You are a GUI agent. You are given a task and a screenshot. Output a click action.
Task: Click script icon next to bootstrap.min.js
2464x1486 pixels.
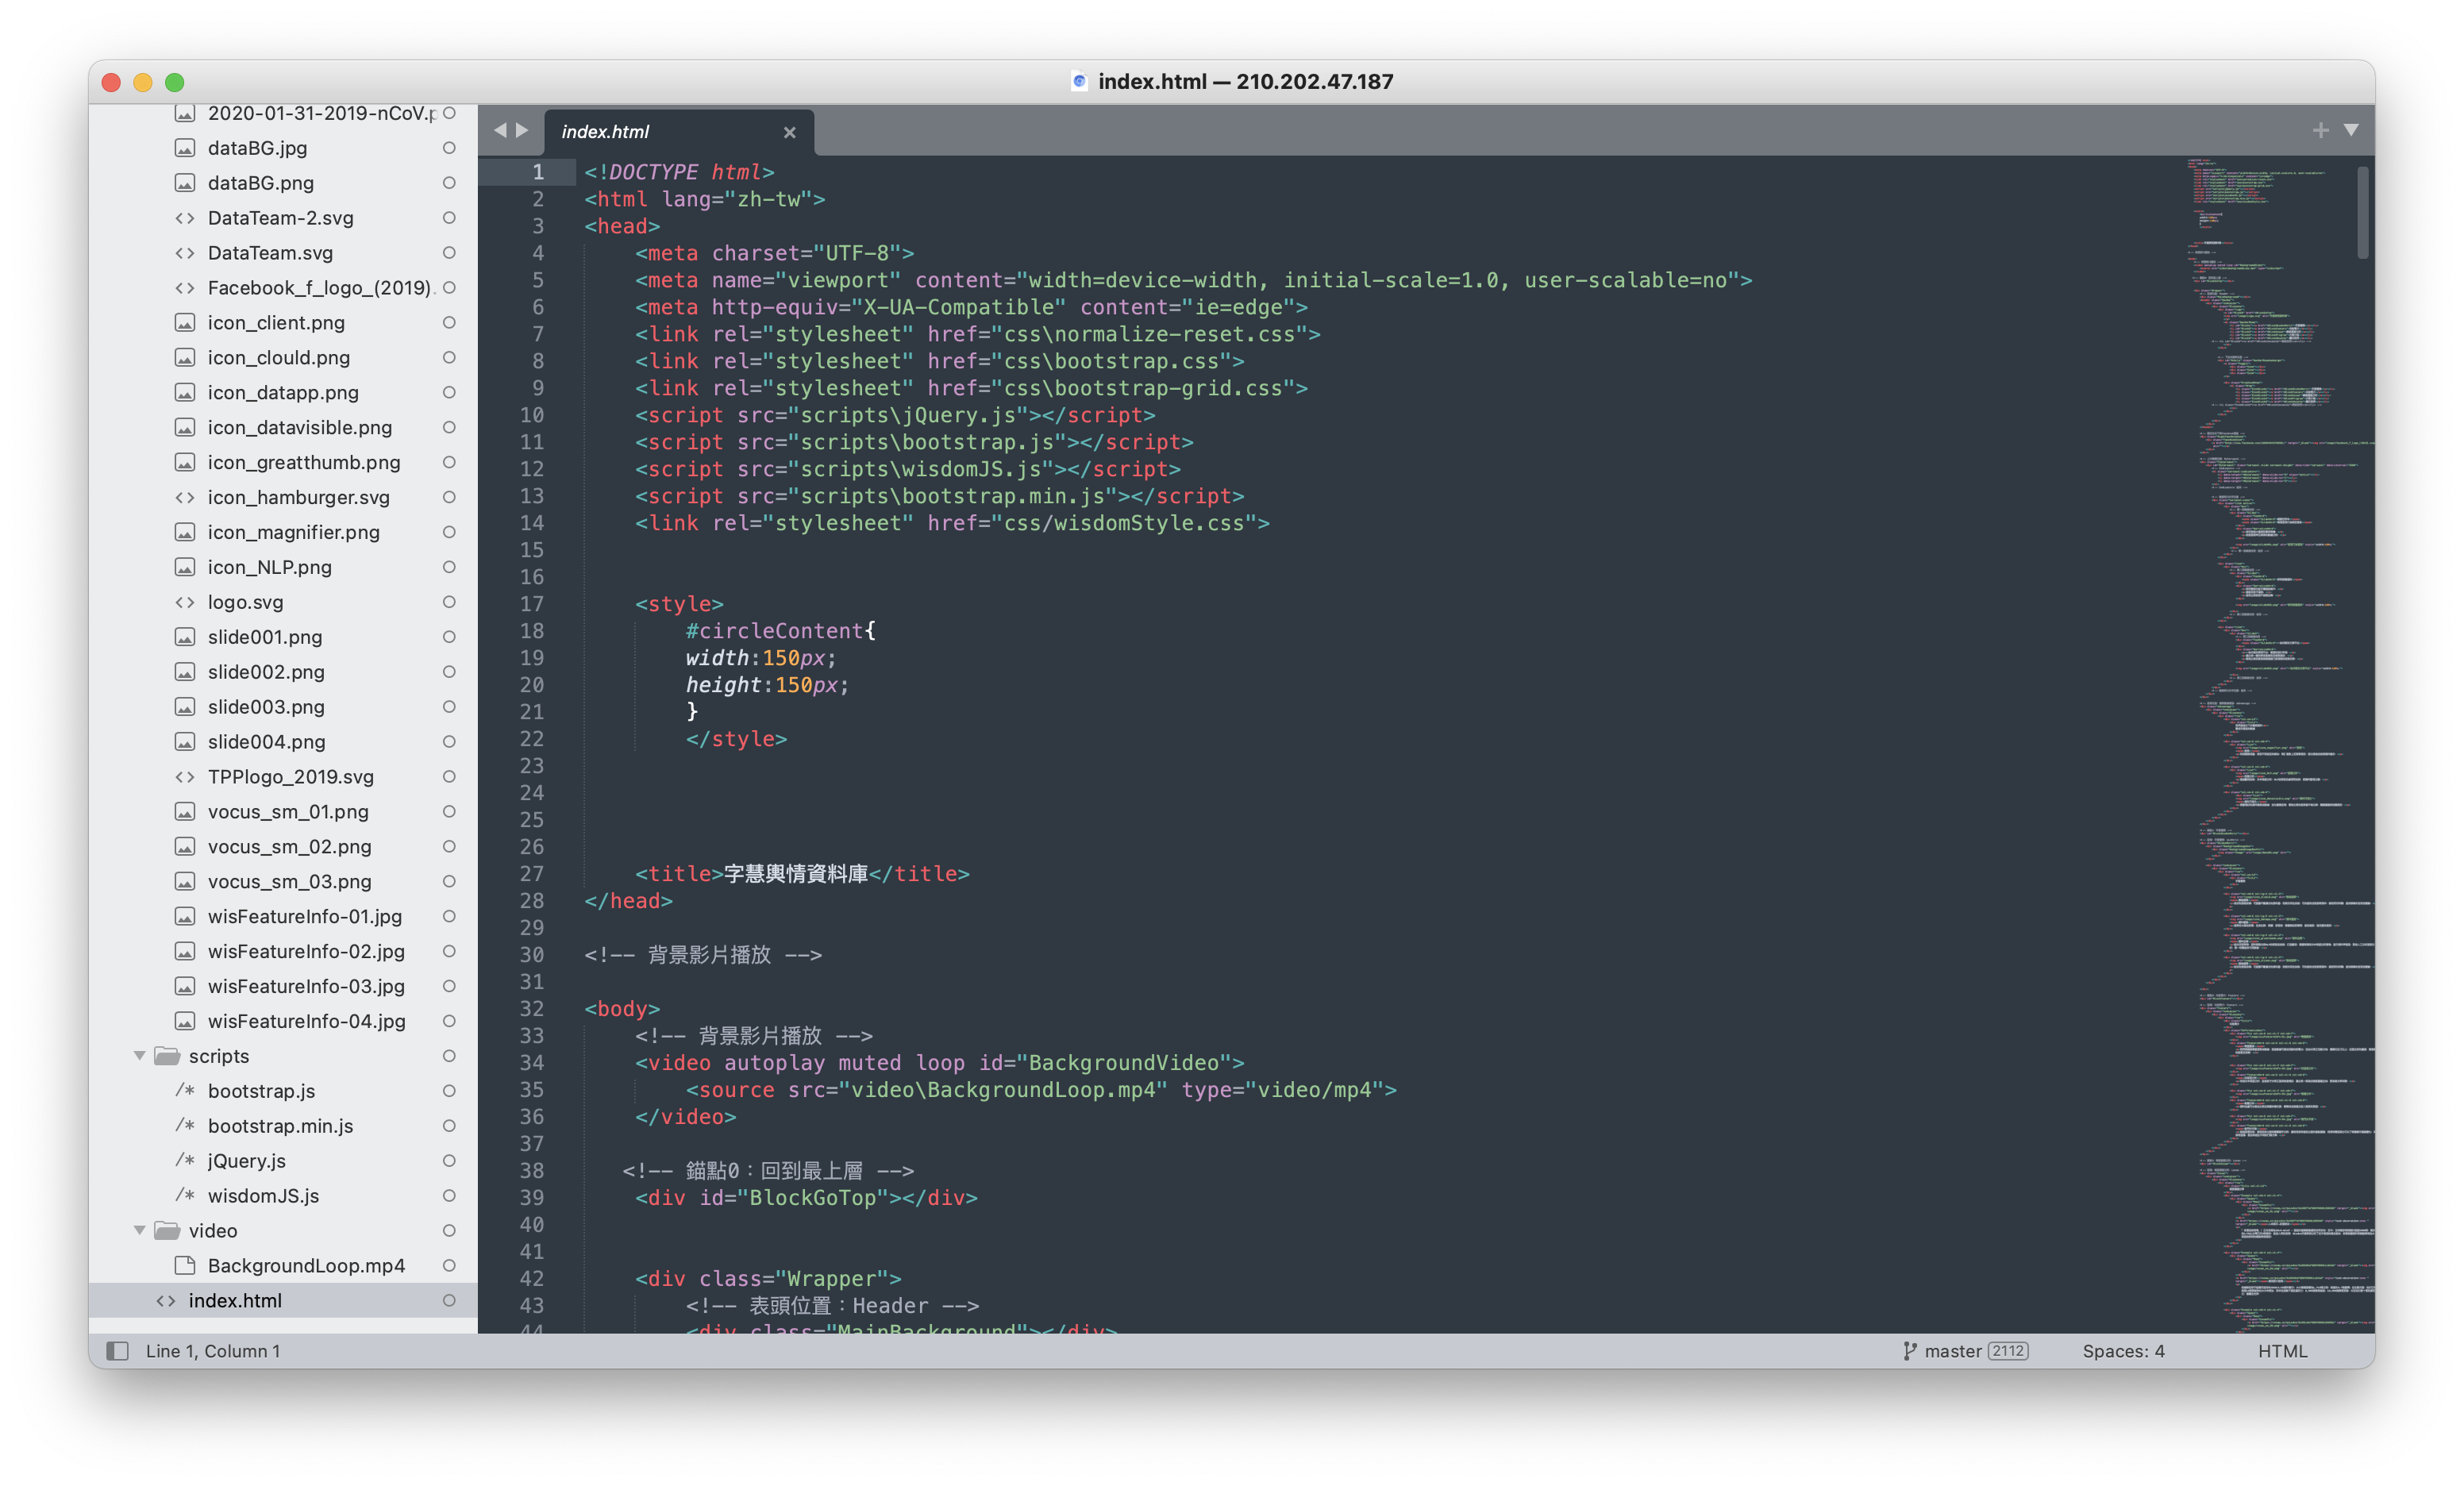point(185,1126)
